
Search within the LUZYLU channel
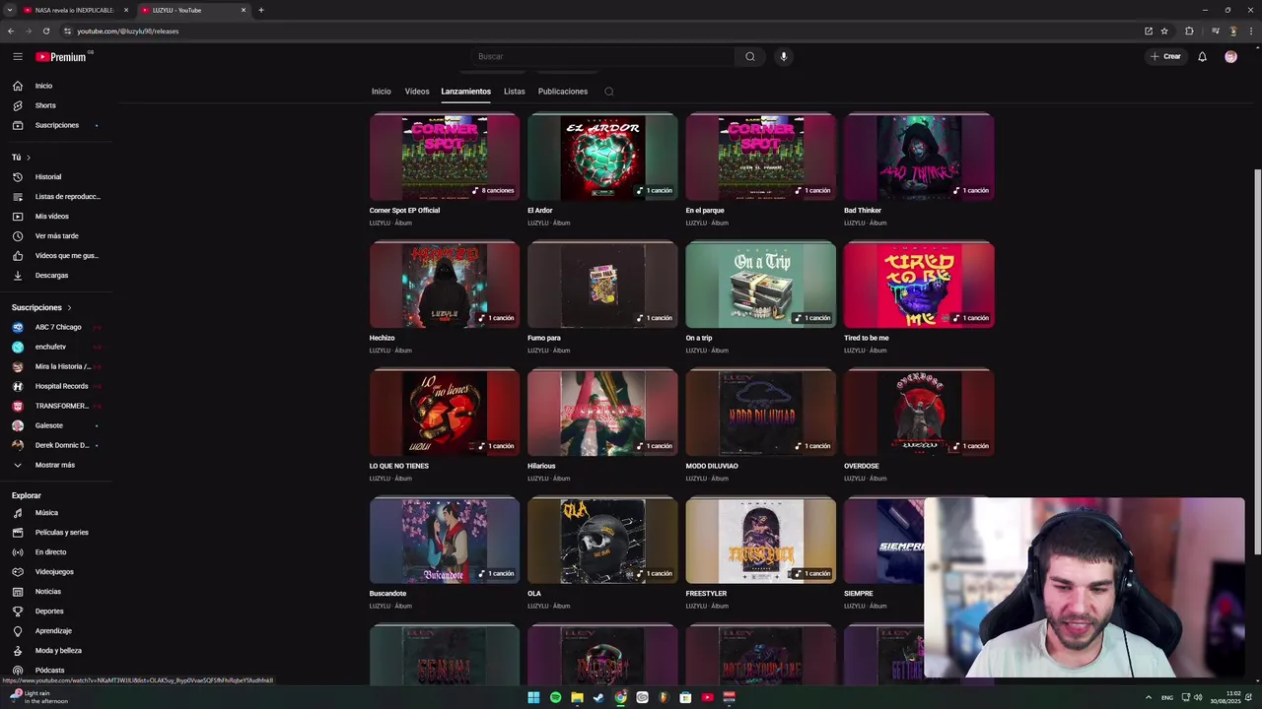[x=609, y=92]
